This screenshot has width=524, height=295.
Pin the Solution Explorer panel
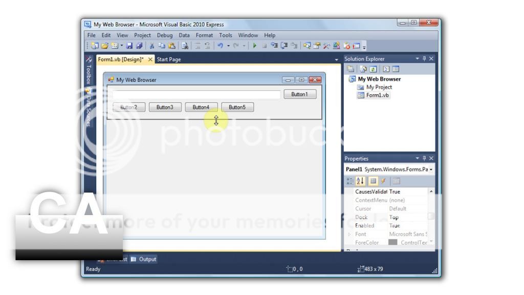tap(424, 59)
